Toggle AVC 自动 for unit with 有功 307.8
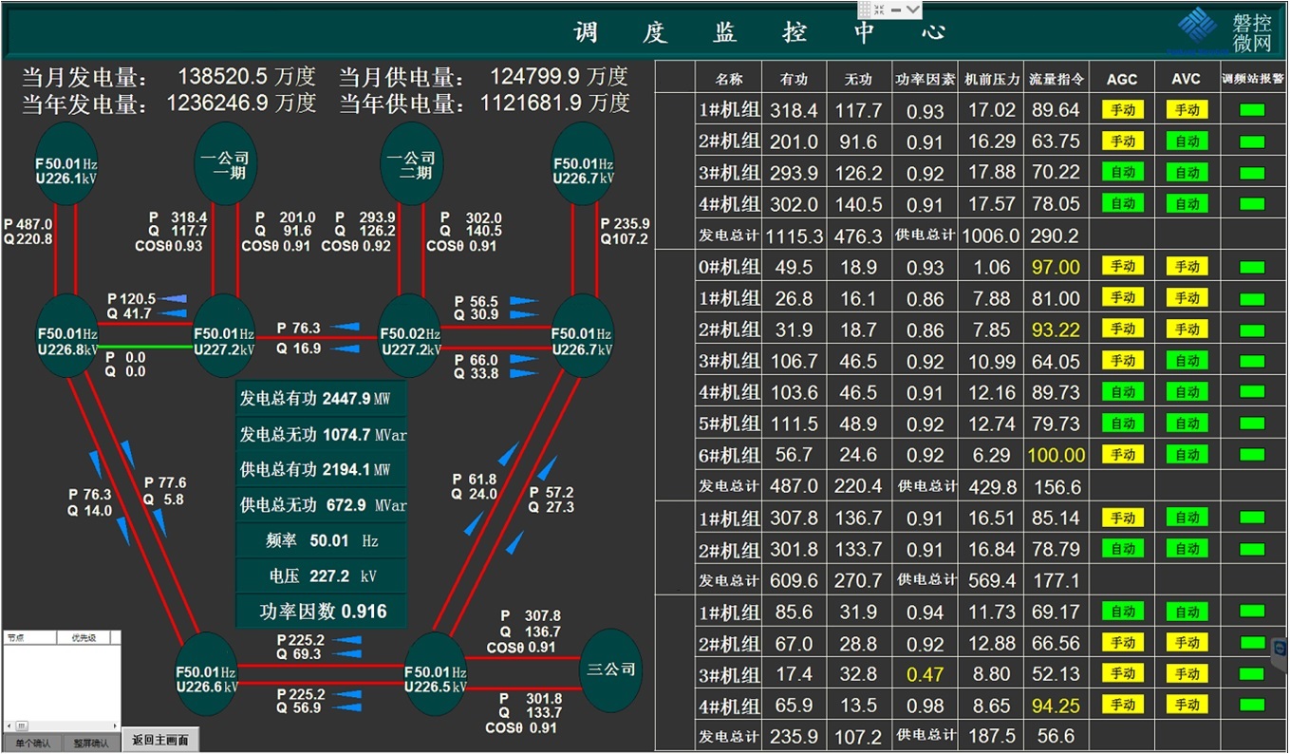1290x754 pixels. [x=1187, y=518]
